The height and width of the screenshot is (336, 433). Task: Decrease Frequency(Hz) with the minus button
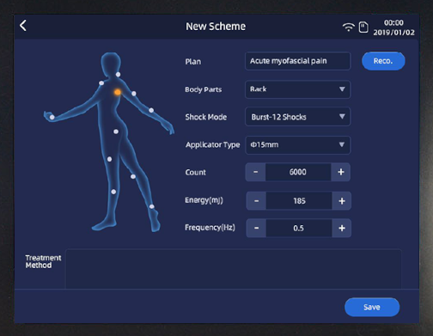[256, 228]
